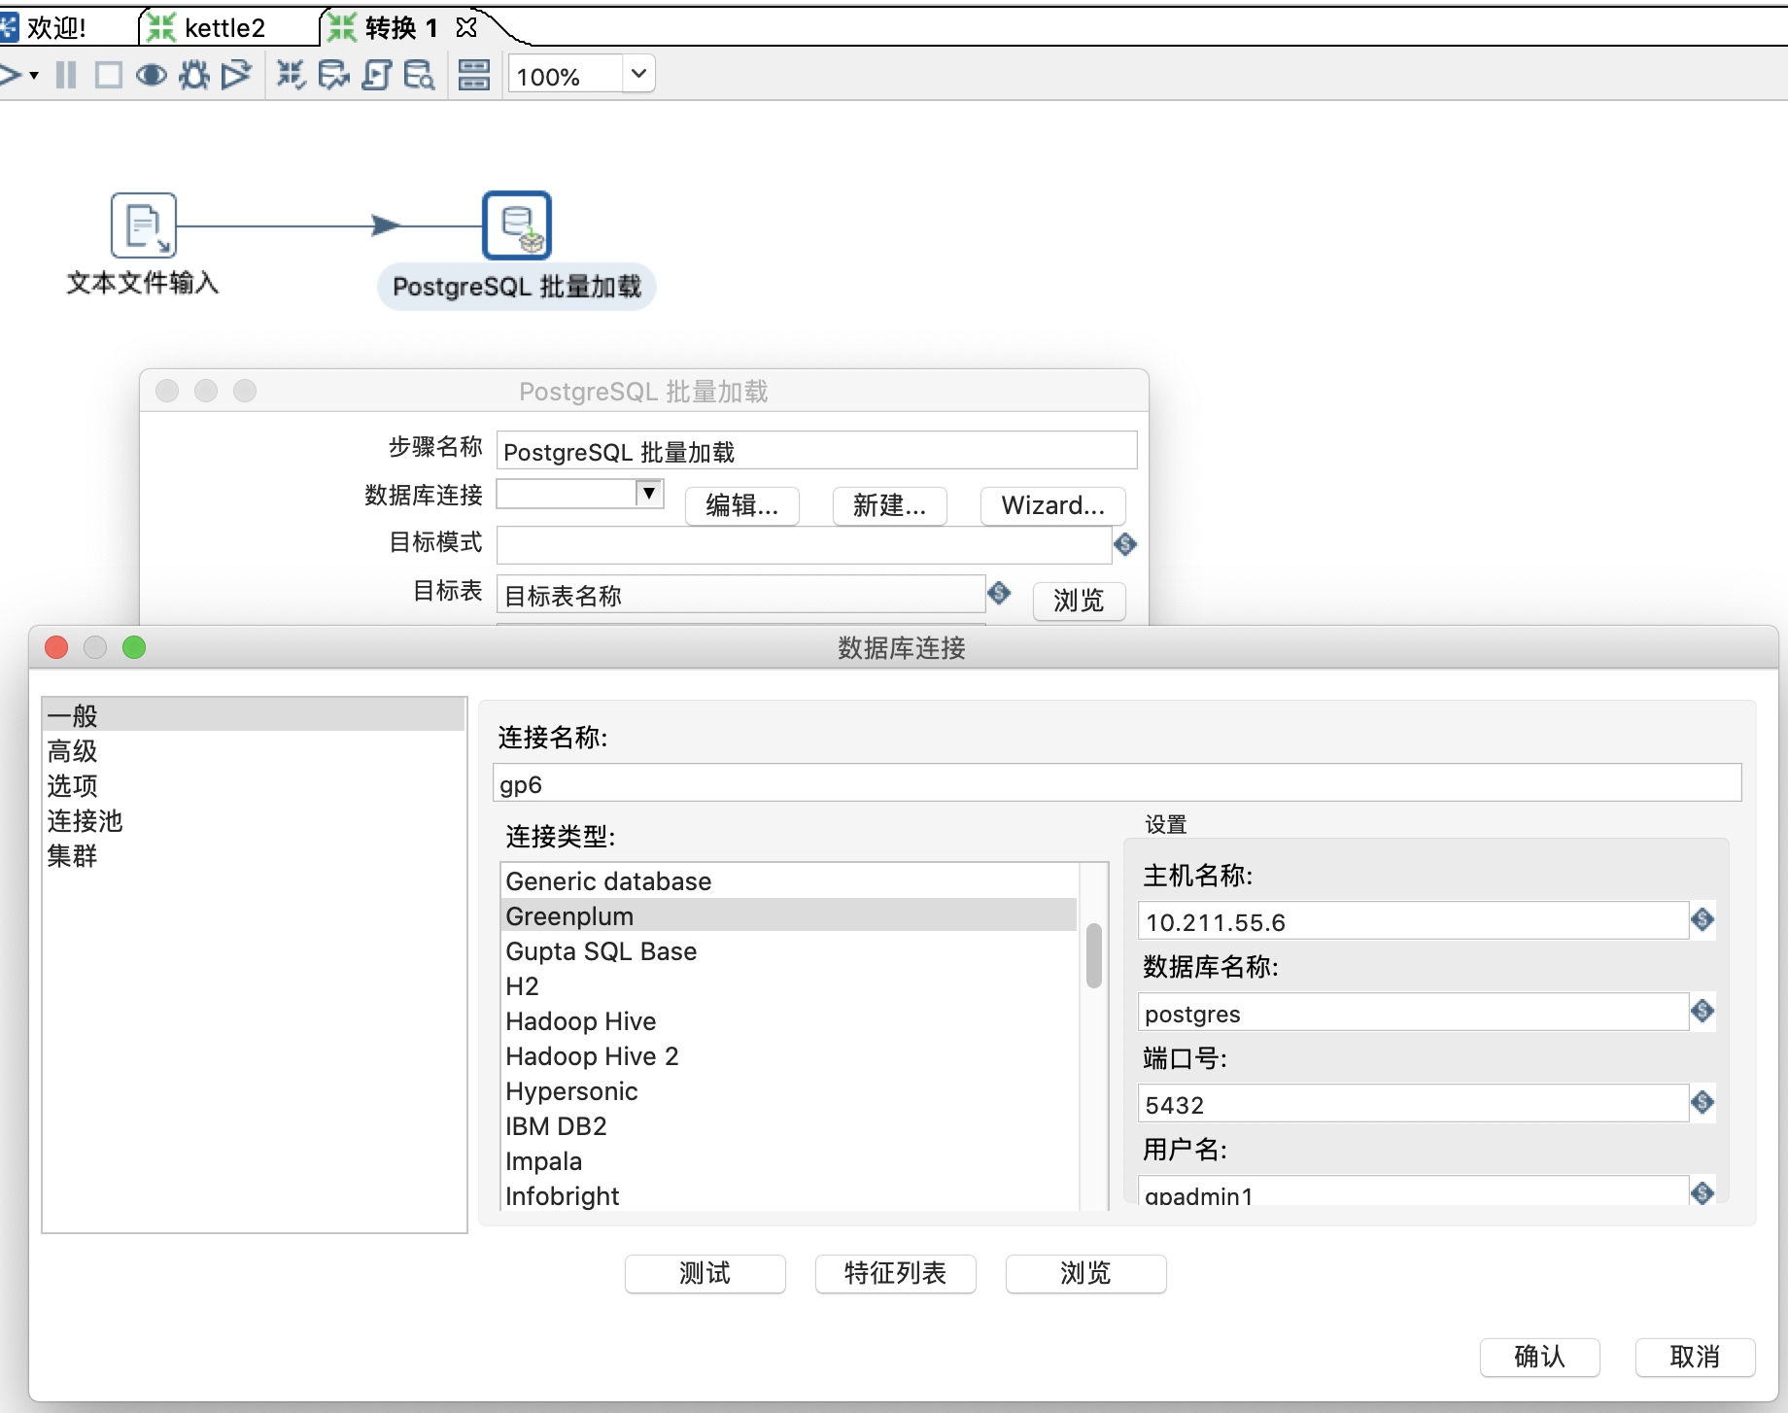The height and width of the screenshot is (1413, 1788).
Task: Select IBM DB2 connection type
Action: click(x=789, y=1125)
